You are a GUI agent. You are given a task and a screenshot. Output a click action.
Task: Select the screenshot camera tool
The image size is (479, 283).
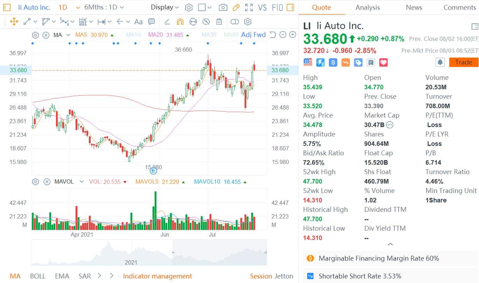tap(223, 7)
